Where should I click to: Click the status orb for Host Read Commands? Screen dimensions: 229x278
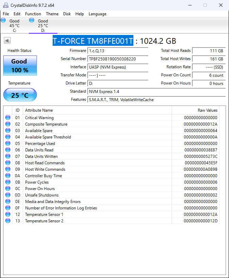pos(8,163)
